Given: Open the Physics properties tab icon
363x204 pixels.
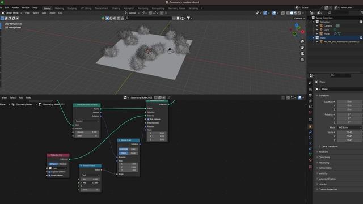Looking at the screenshot, I should click(x=310, y=143).
